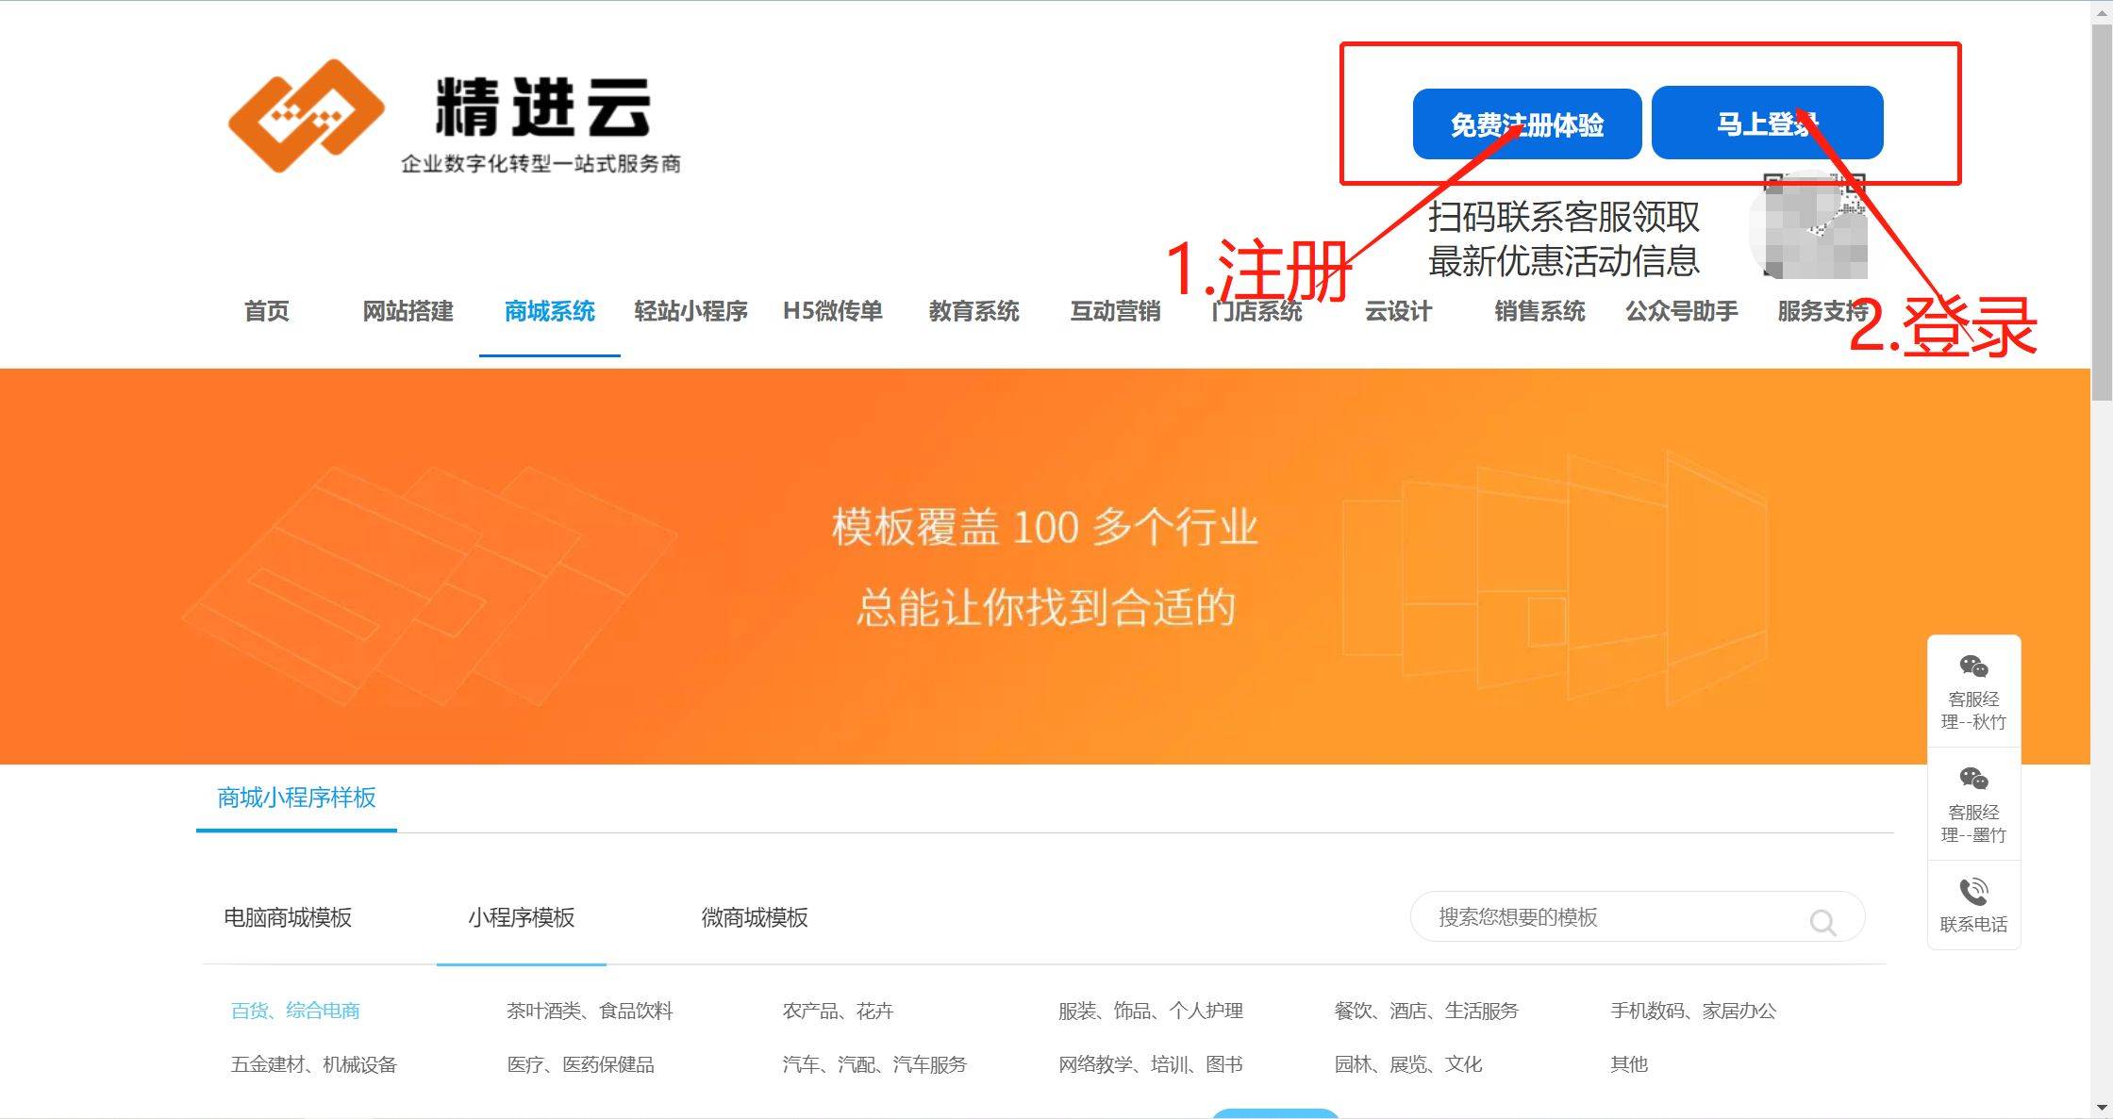The height and width of the screenshot is (1119, 2113).
Task: Filter by 手机数码、家居办公 category
Action: tap(1693, 1011)
